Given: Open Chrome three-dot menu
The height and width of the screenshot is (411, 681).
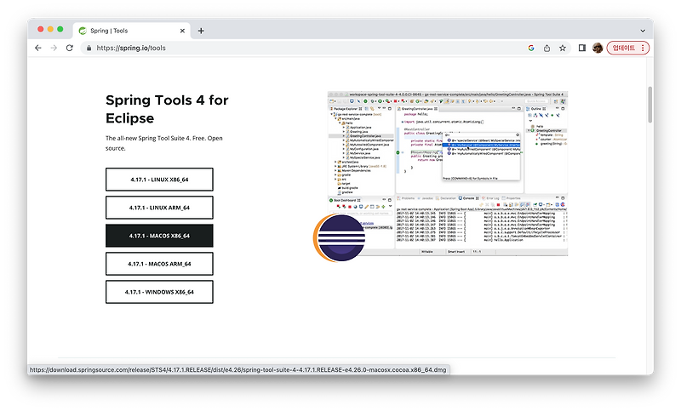Looking at the screenshot, I should click(x=643, y=49).
